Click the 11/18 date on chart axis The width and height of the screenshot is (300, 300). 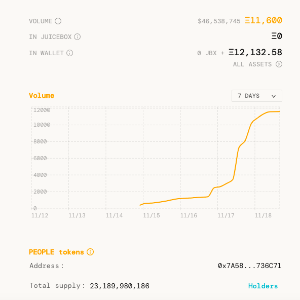click(263, 216)
